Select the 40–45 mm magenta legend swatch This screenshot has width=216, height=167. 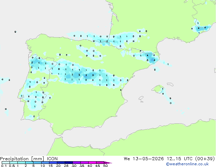tap(92, 163)
